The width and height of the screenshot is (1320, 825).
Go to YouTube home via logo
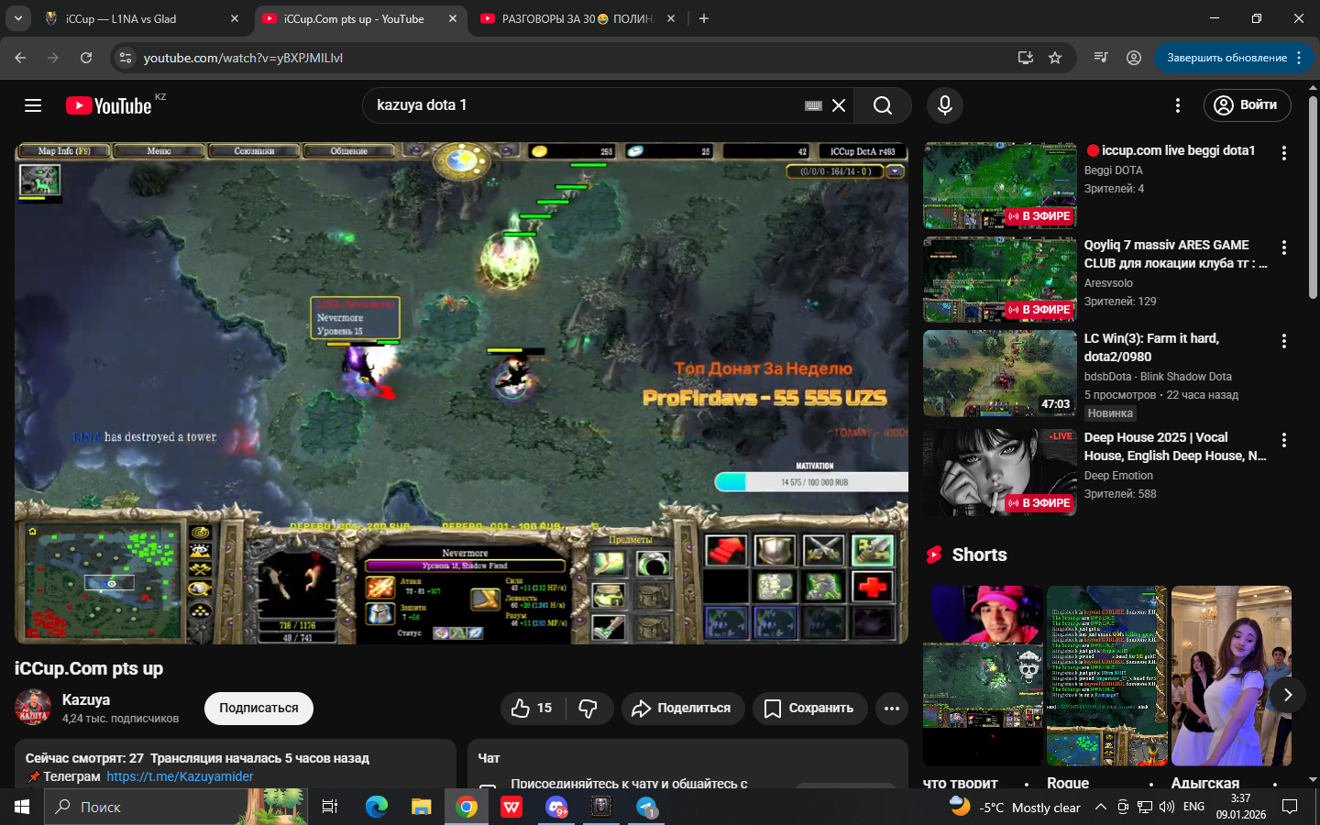(109, 105)
